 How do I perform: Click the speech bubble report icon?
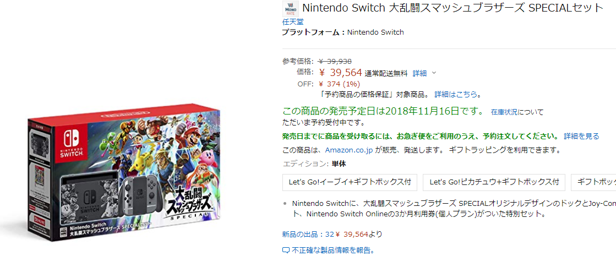(x=286, y=250)
